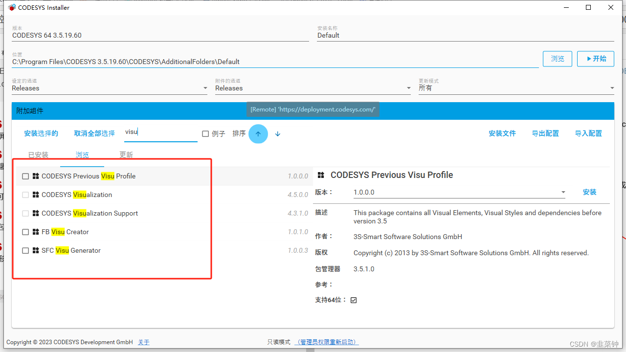Click package icon beside FB Visu Creator

point(36,232)
